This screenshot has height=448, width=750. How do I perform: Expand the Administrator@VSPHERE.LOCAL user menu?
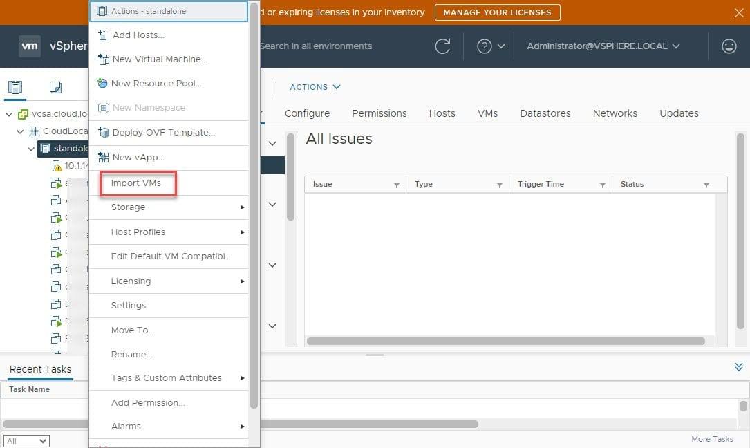coord(603,46)
